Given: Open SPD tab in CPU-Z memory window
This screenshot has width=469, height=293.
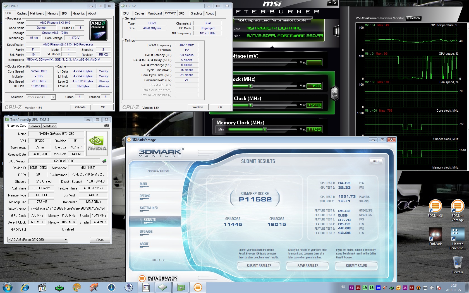Looking at the screenshot, I should pyautogui.click(x=182, y=13).
